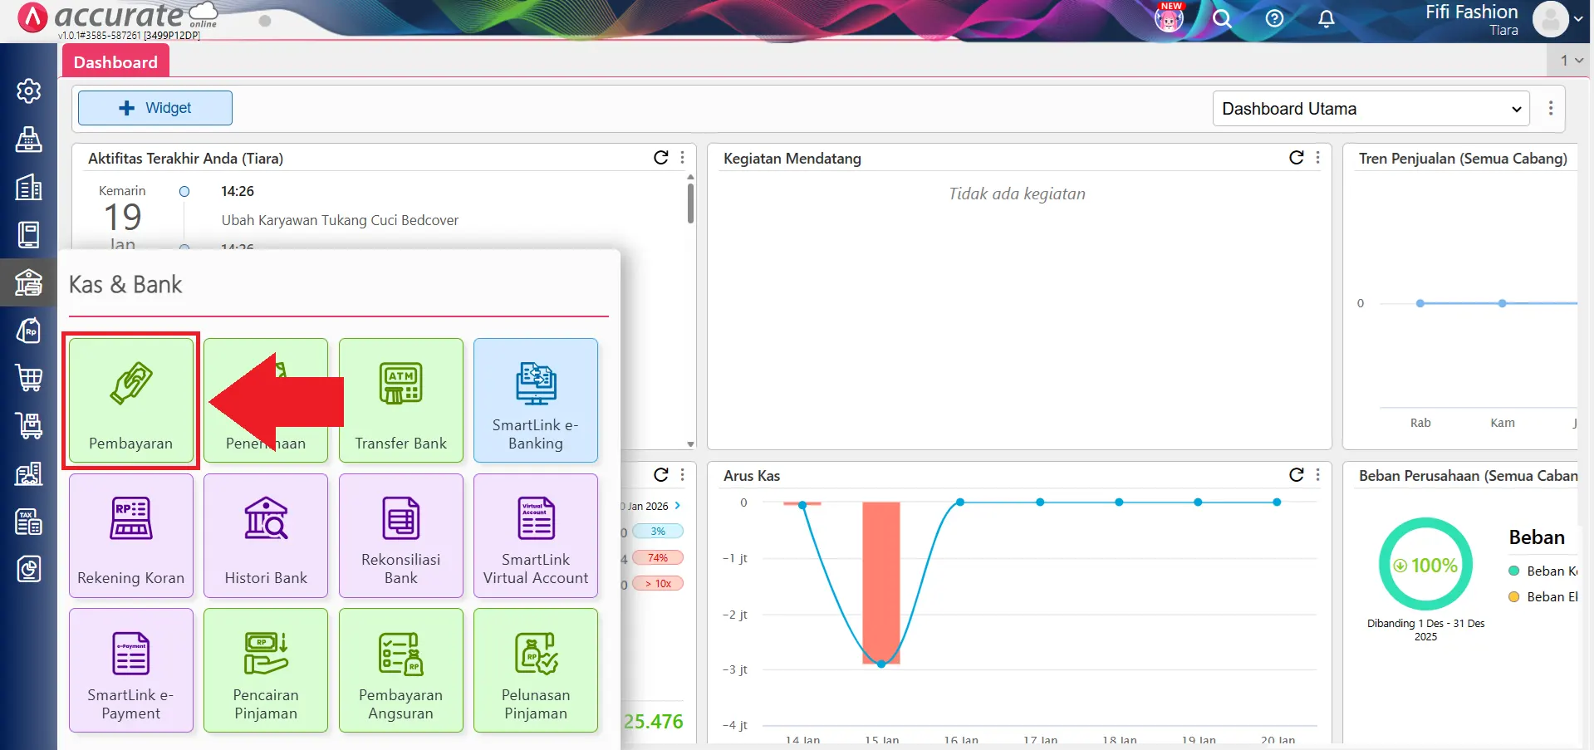Open Kegiatan Mendatang widget options menu
Image resolution: width=1594 pixels, height=750 pixels.
1318,158
